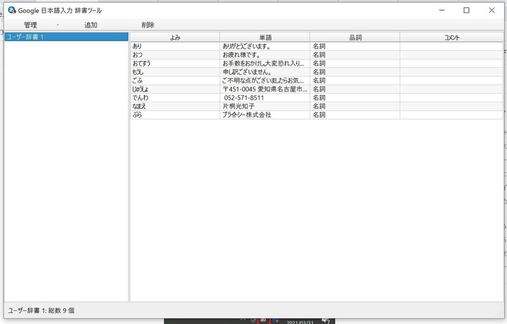Click the comment cell of the おつ row
The width and height of the screenshot is (507, 324).
pos(451,55)
